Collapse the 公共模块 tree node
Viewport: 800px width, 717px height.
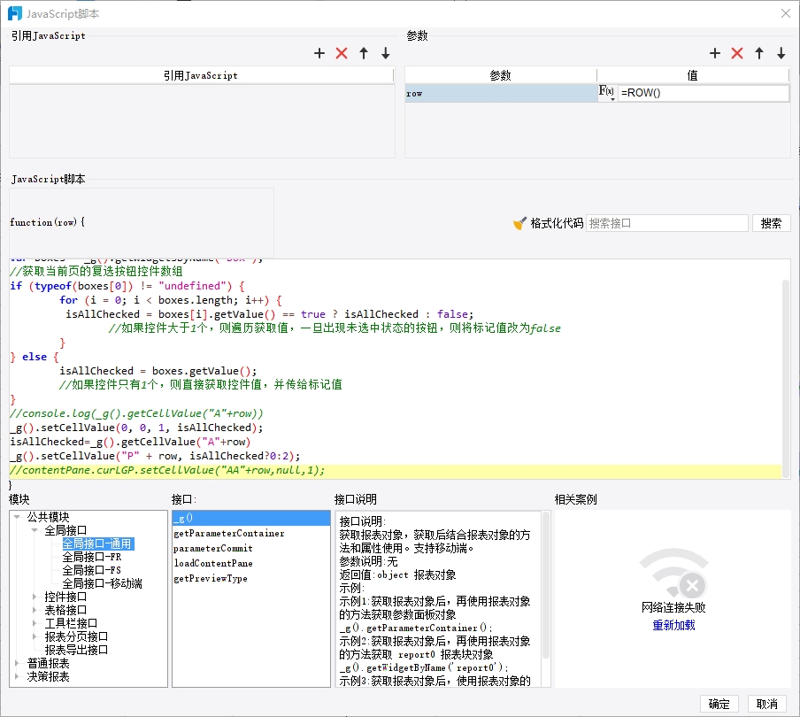(17, 517)
